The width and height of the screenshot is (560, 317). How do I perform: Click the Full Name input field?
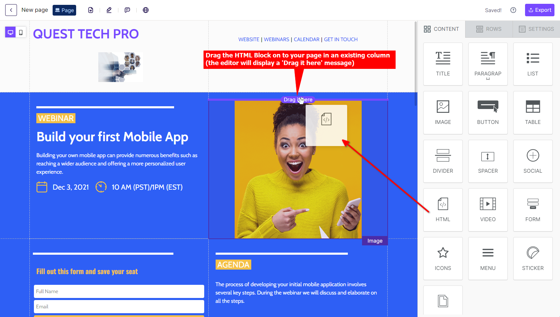click(x=119, y=291)
